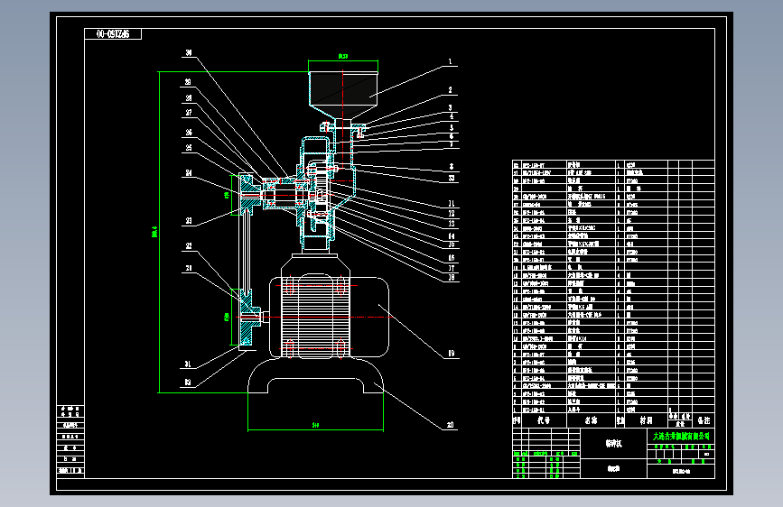Pick the dark filled hopper body
Image resolution: width=783 pixels, height=507 pixels.
tap(343, 88)
